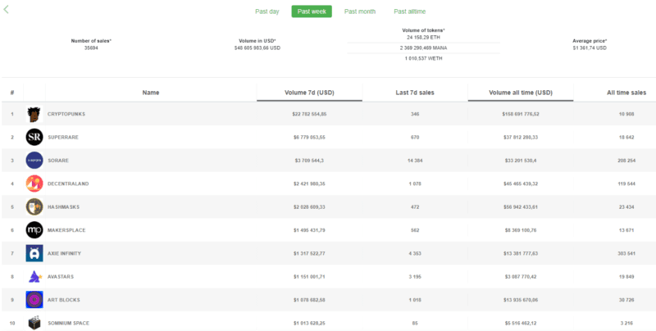Open the SORARE project name

pyautogui.click(x=58, y=161)
